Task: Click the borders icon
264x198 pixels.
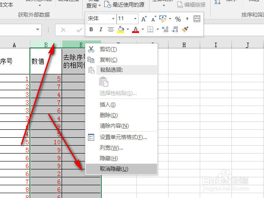Action: coord(150,29)
